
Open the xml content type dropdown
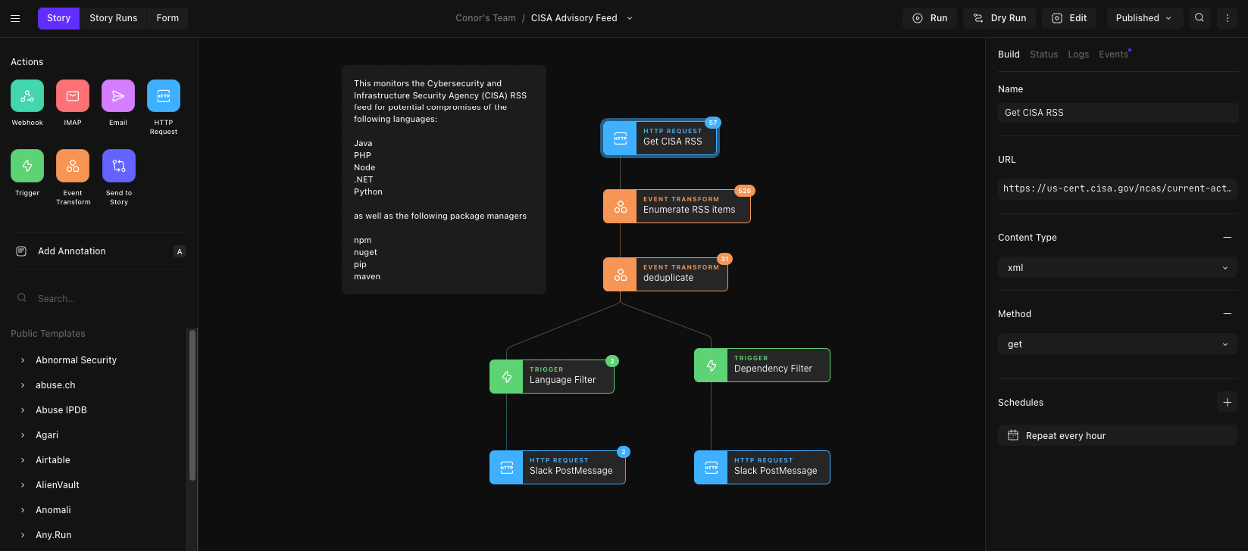tap(1118, 268)
